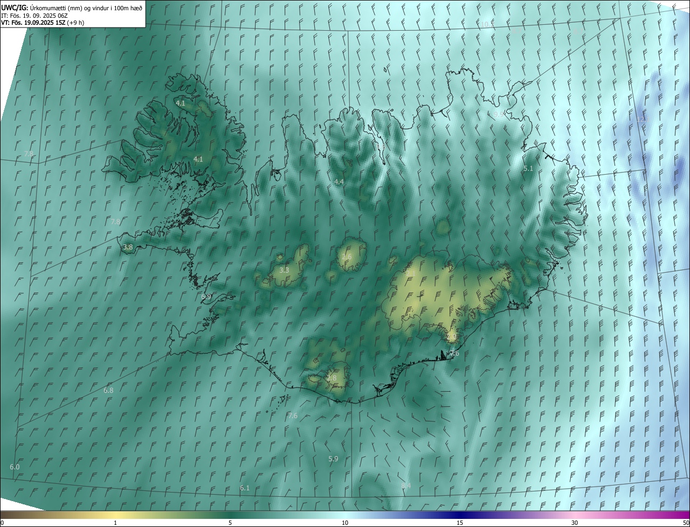
Task: Click the 5.1 value in east Iceland
Action: pyautogui.click(x=528, y=169)
